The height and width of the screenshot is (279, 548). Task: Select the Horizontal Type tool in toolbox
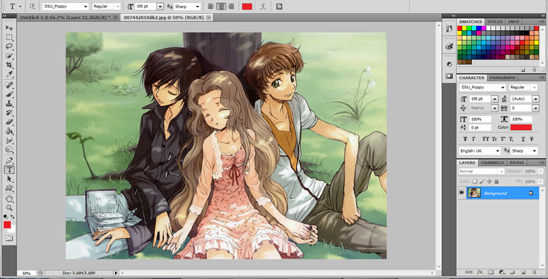10,169
